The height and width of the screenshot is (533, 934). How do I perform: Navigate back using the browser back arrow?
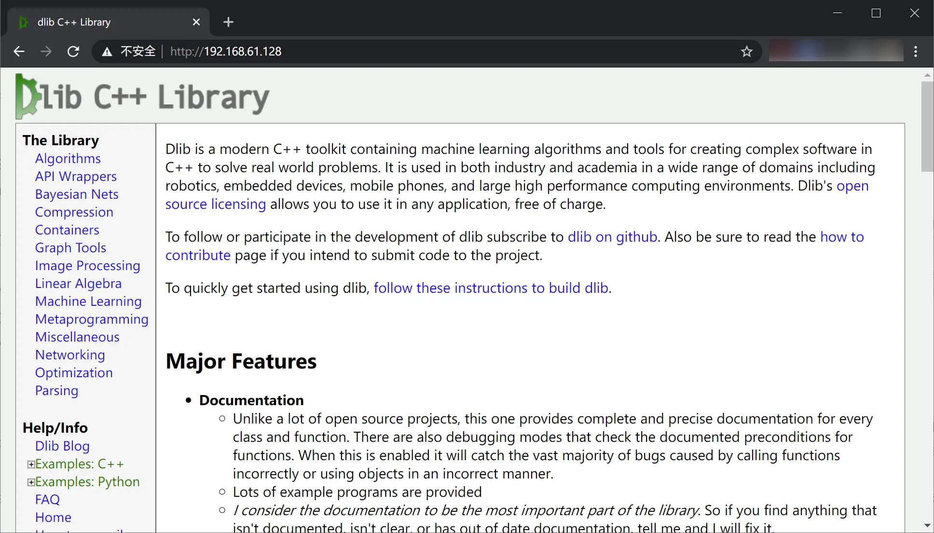19,51
